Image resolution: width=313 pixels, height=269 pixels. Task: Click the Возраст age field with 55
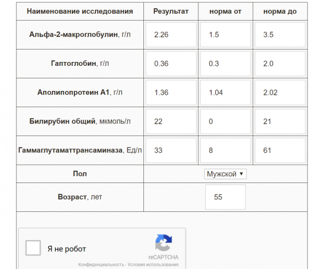225,197
